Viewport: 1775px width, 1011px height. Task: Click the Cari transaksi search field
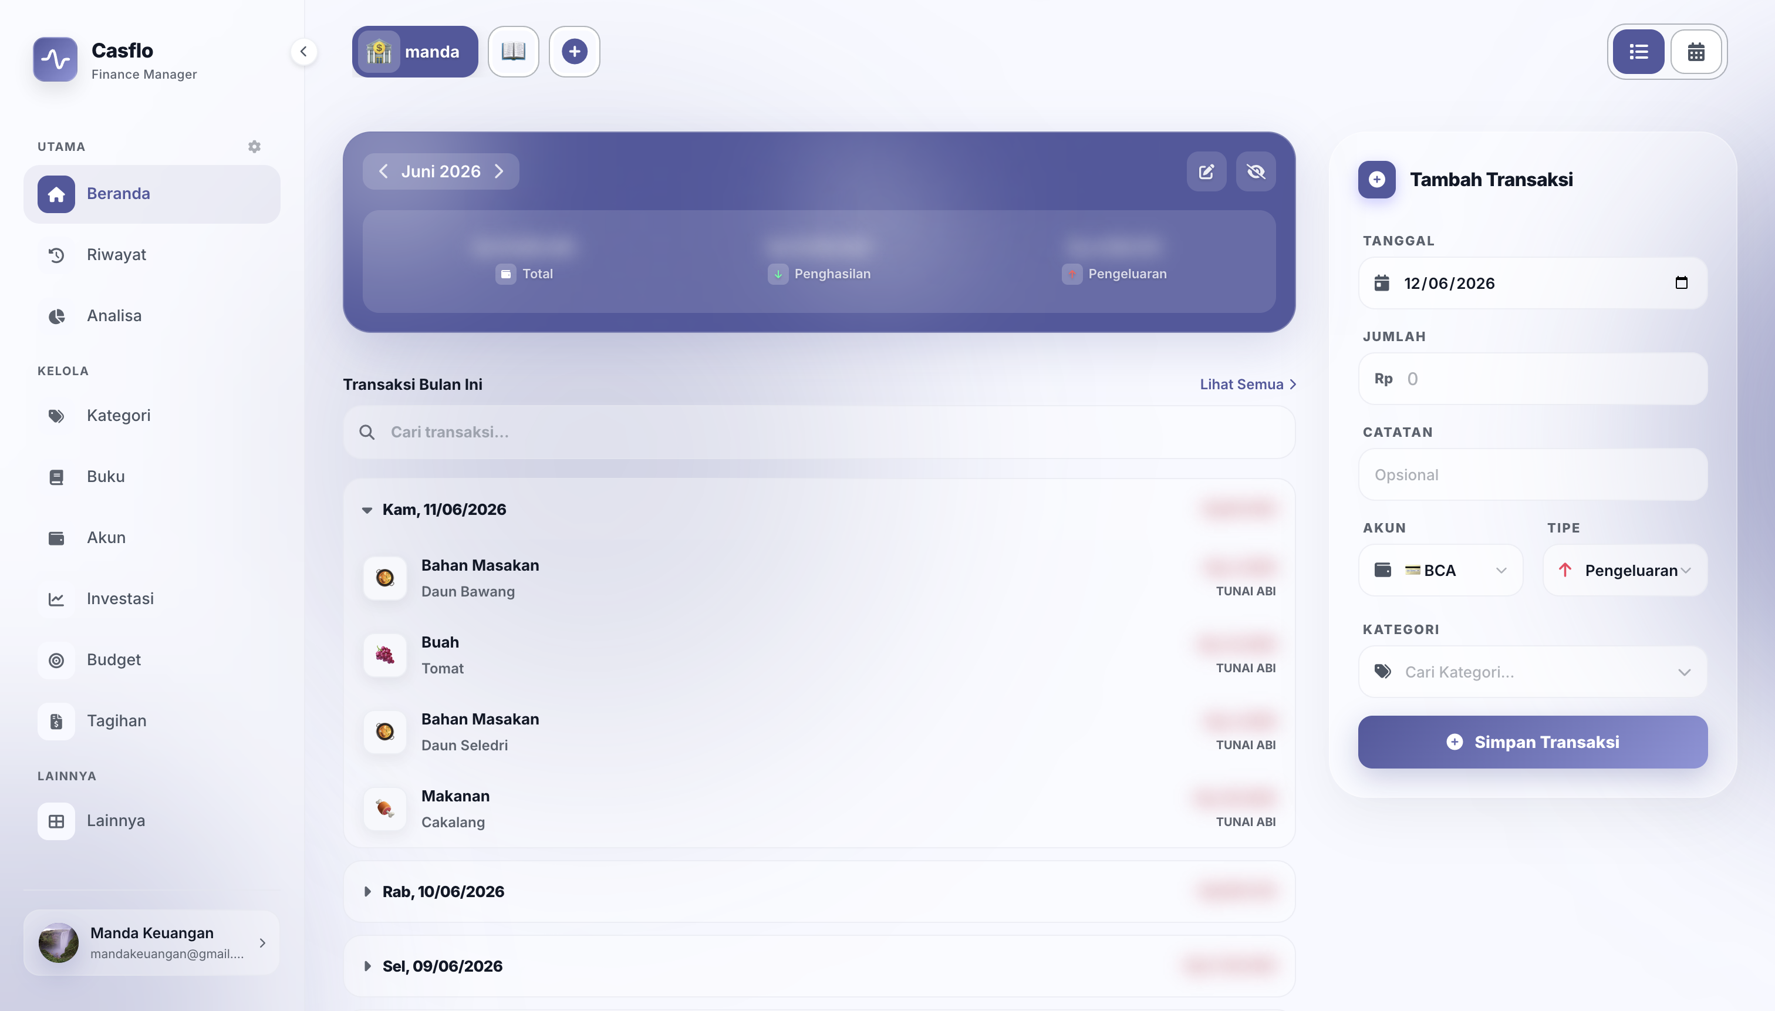(x=818, y=432)
